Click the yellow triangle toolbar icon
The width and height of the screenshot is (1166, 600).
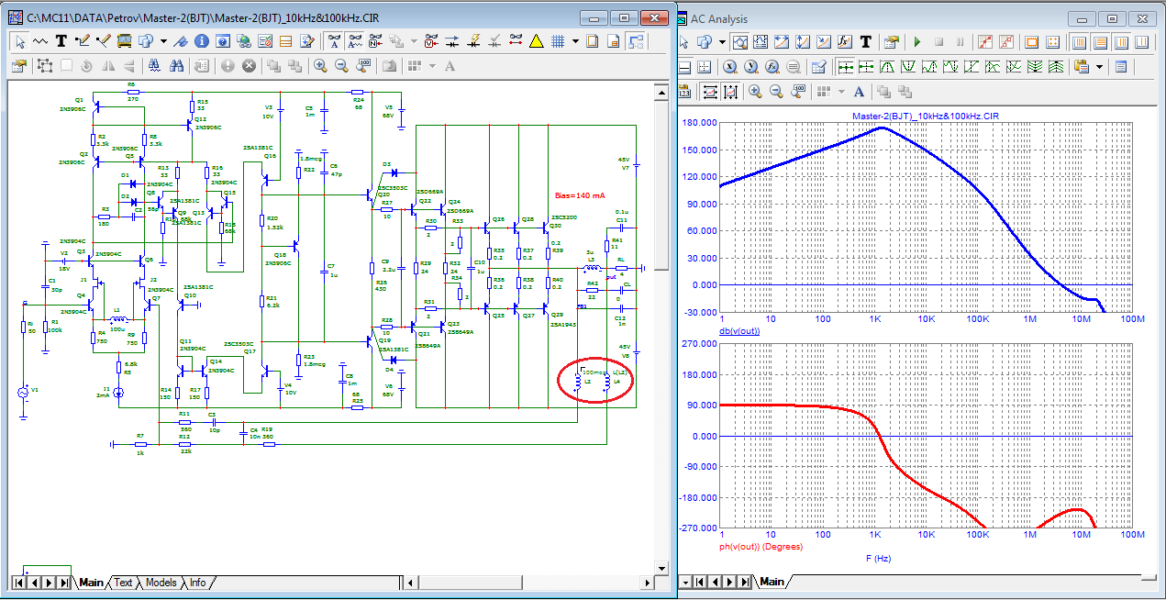(537, 41)
